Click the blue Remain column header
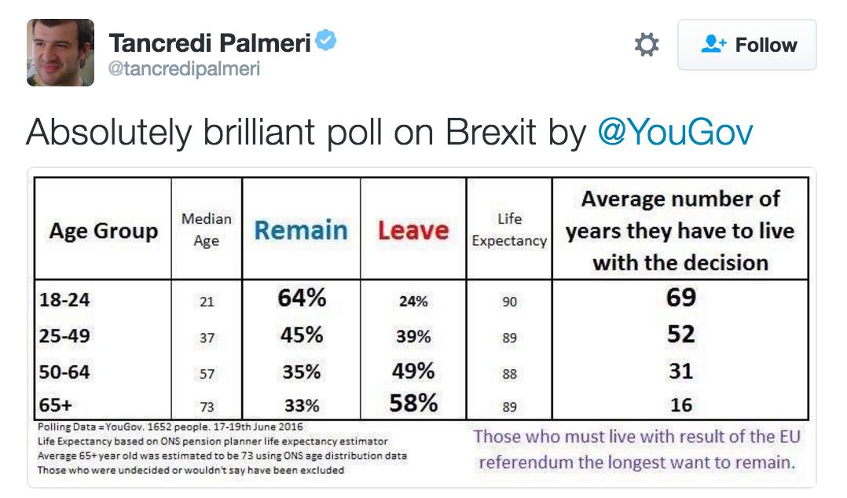Screen dimensions: 847x498 (301, 230)
